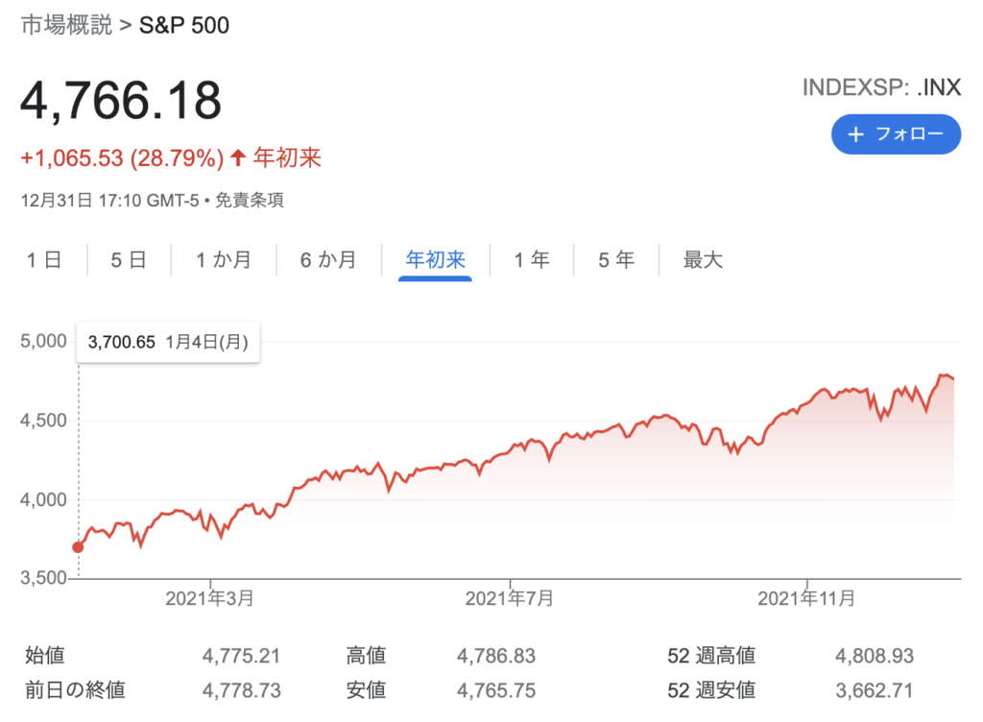Click the 3,700.65 1月4日 tooltip
Image resolution: width=983 pixels, height=722 pixels.
click(168, 342)
